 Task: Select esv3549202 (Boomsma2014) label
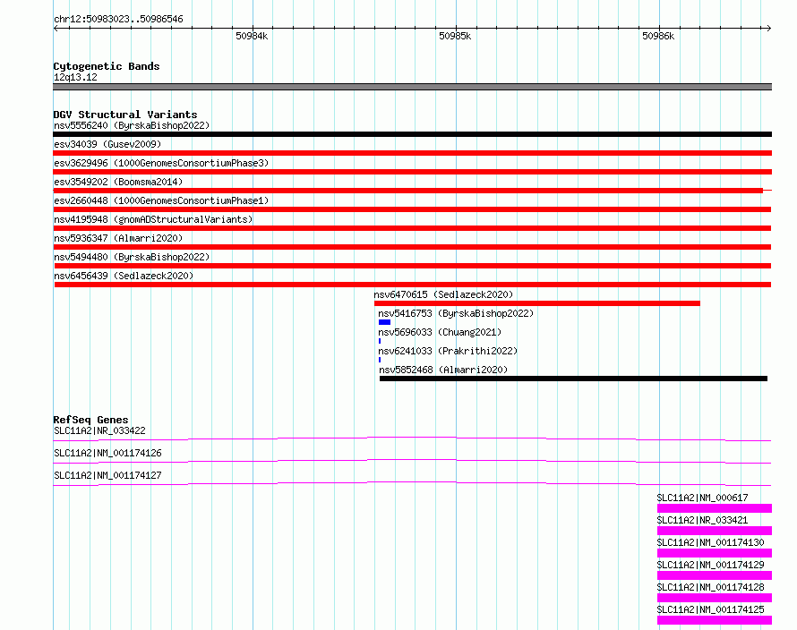click(x=118, y=182)
